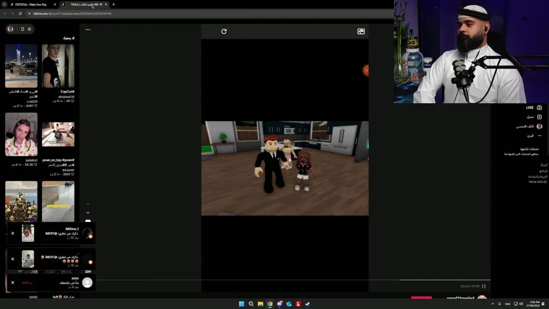Go to next video with down chevron
Screen dimensions: 549x309
click(x=88, y=212)
